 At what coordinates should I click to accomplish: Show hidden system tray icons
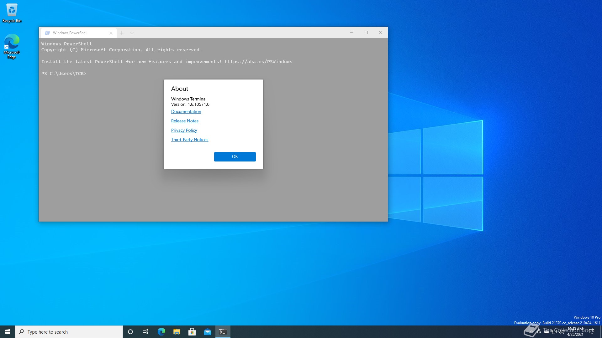click(531, 332)
